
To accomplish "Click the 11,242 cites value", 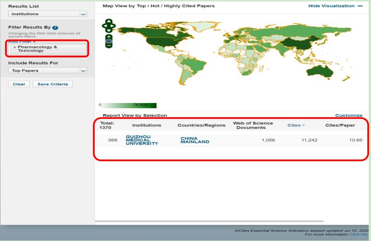I will (x=309, y=140).
